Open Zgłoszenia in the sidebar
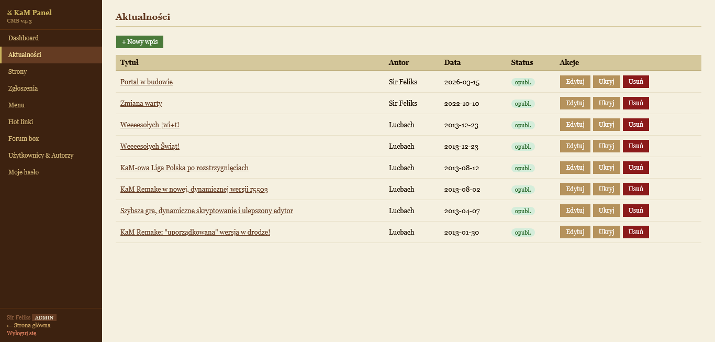715x342 pixels. click(23, 89)
